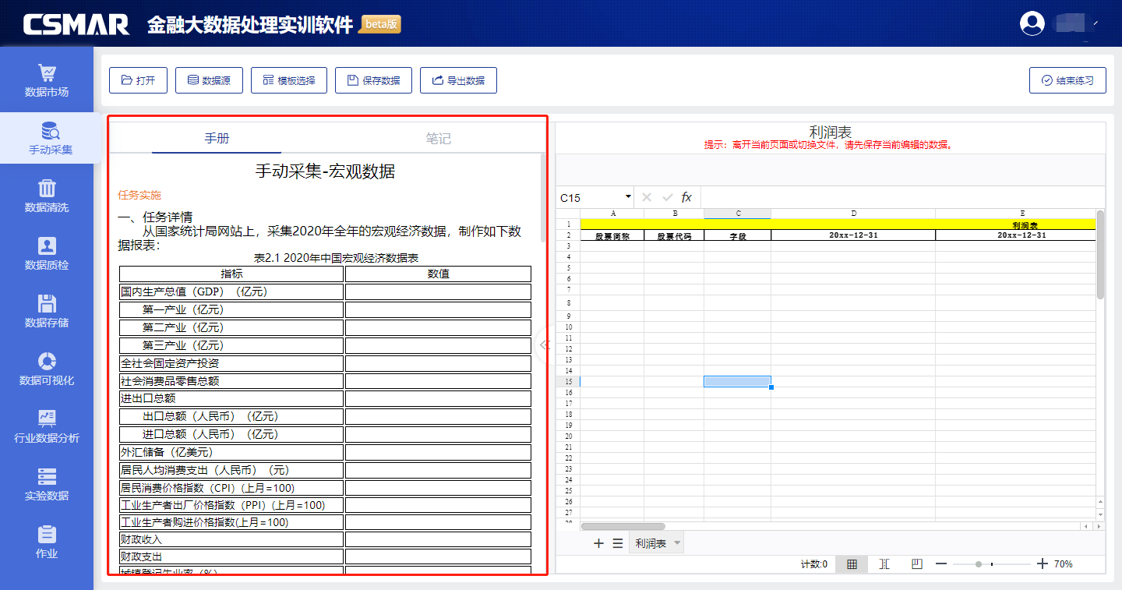Go to 数据清洗 in the sidebar
The height and width of the screenshot is (590, 1122).
tap(47, 196)
